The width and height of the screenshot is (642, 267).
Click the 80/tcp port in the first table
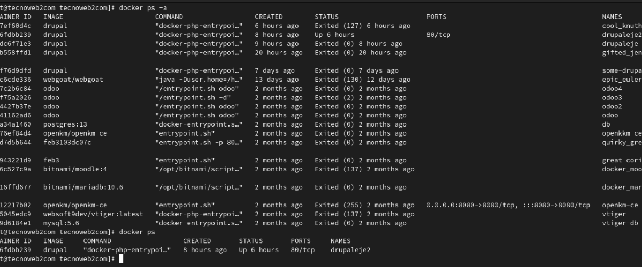pos(438,35)
